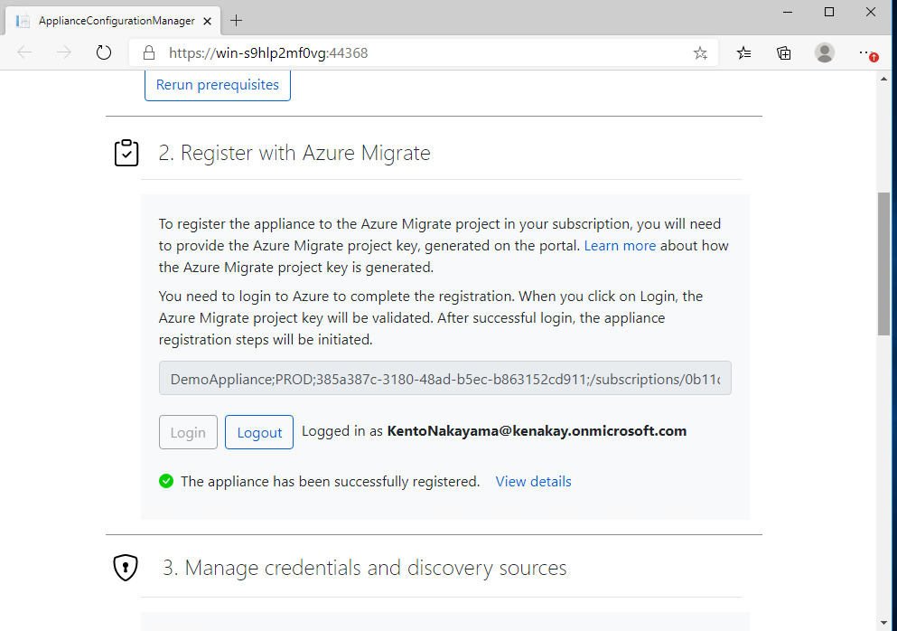Click the star icon to favorite this page

[x=700, y=52]
